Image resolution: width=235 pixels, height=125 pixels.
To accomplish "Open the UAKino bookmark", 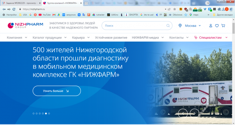I will tap(113, 15).
